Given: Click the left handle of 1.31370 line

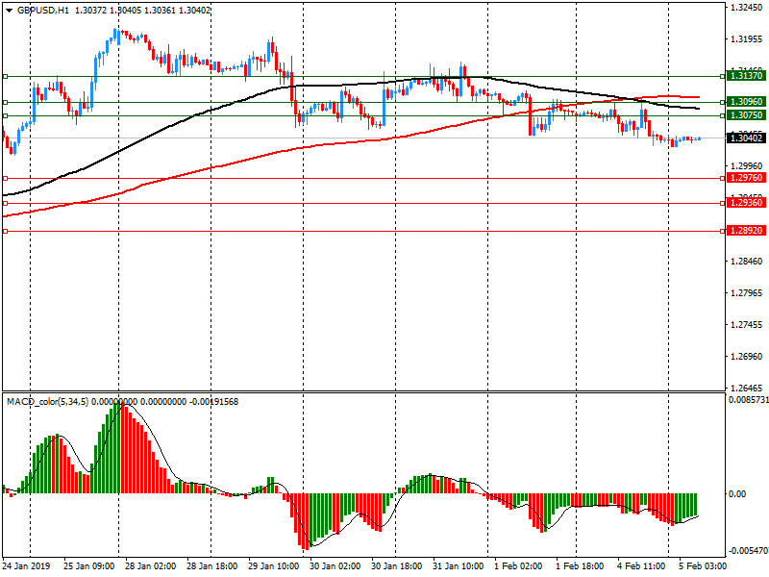Looking at the screenshot, I should [x=5, y=76].
